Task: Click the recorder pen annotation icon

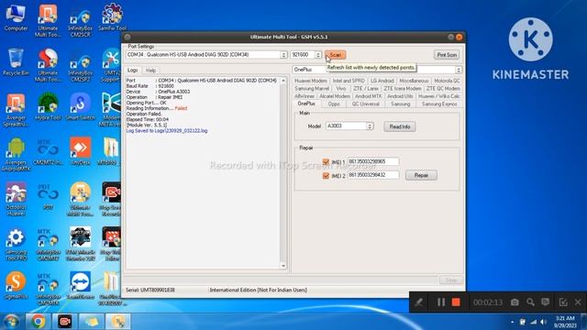Action: 419,302
